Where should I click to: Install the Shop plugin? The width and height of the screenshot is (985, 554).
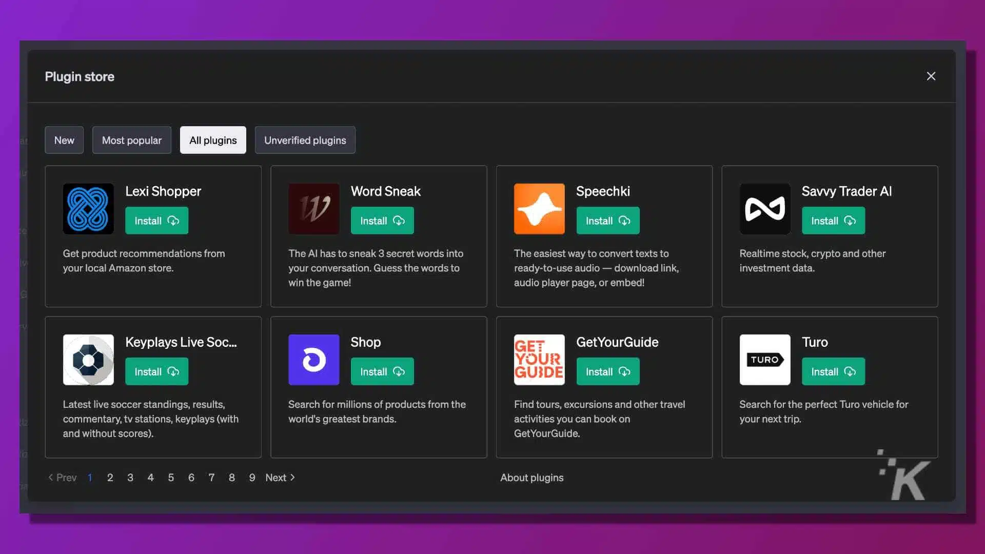pos(382,371)
